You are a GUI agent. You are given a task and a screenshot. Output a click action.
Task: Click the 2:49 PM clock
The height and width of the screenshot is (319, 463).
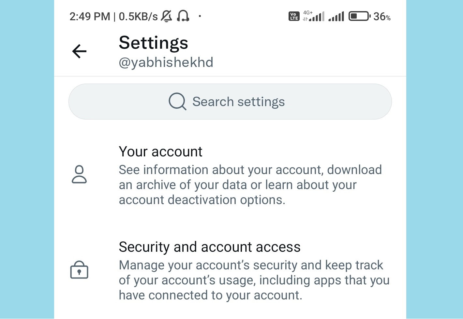tap(90, 16)
